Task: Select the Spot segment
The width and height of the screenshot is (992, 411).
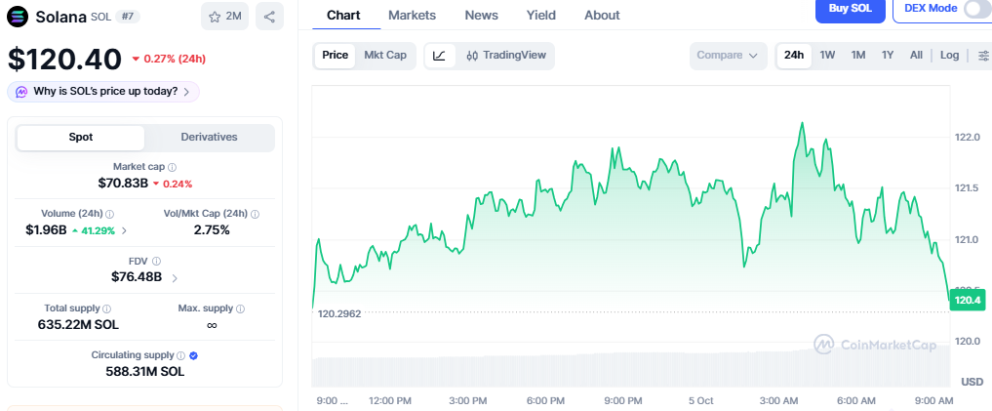Action: pos(81,138)
